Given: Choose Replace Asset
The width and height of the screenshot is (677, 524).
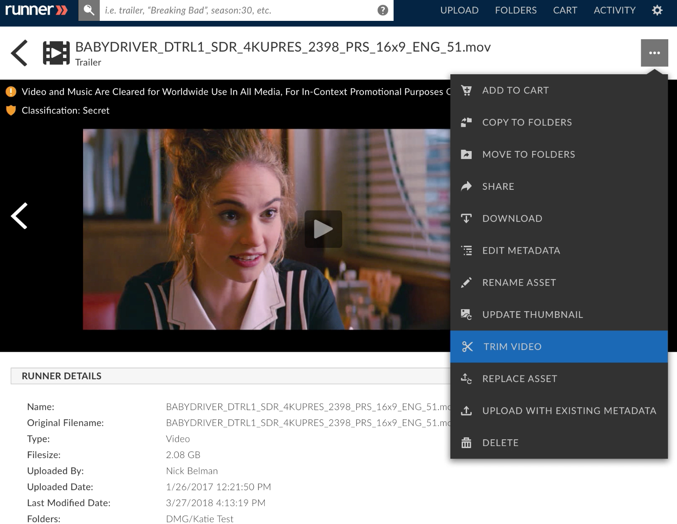Looking at the screenshot, I should pos(559,379).
